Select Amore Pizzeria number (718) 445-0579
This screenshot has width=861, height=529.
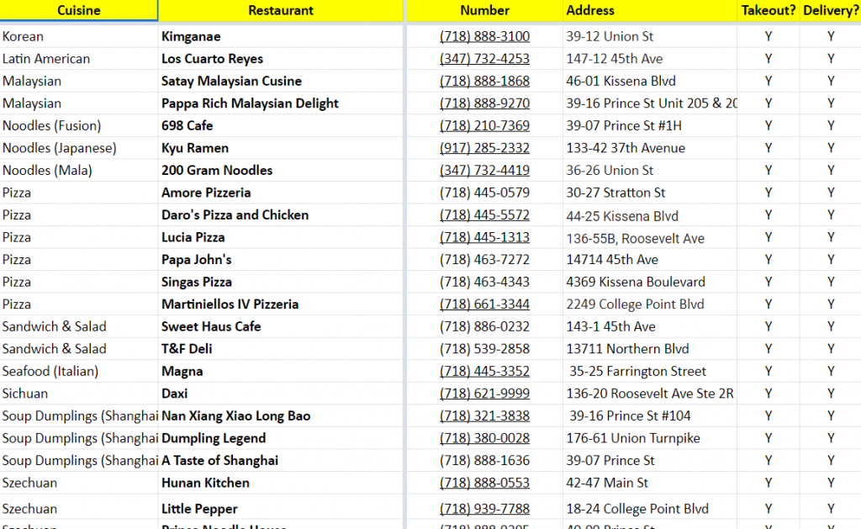[x=484, y=193]
